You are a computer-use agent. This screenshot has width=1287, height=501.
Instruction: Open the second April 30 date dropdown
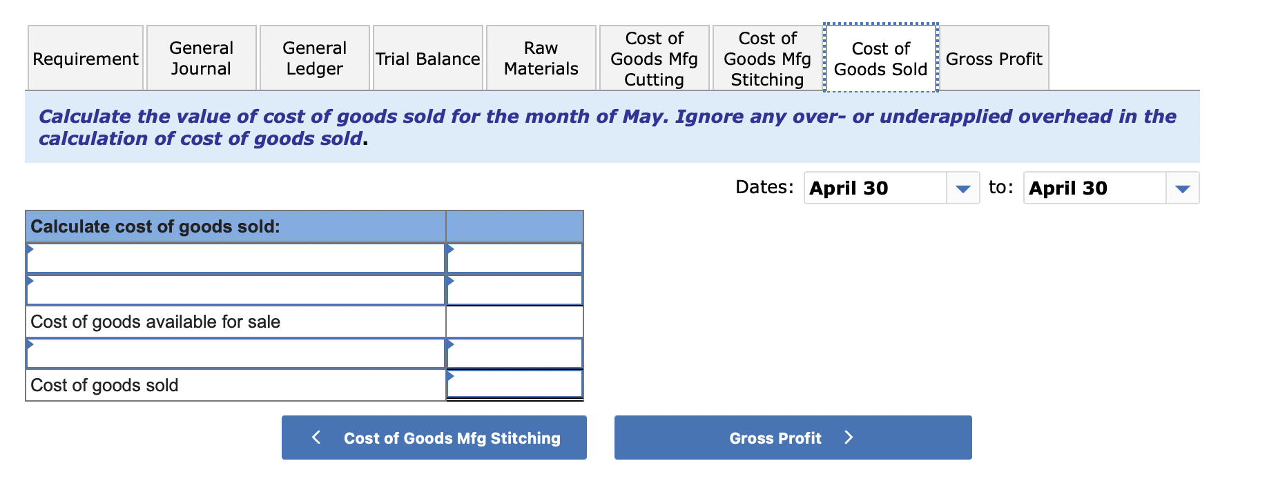(1182, 188)
